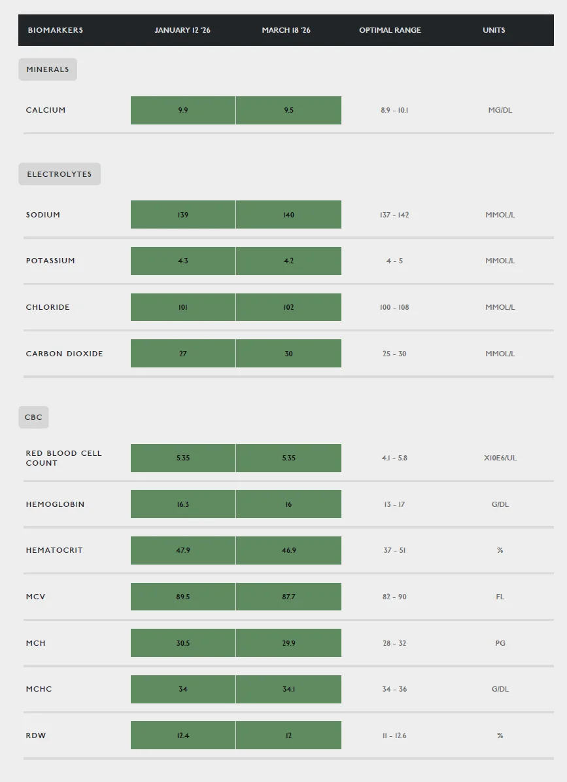The image size is (567, 782).
Task: Click Hemoglobin January value 16.3 cell
Action: 183,504
